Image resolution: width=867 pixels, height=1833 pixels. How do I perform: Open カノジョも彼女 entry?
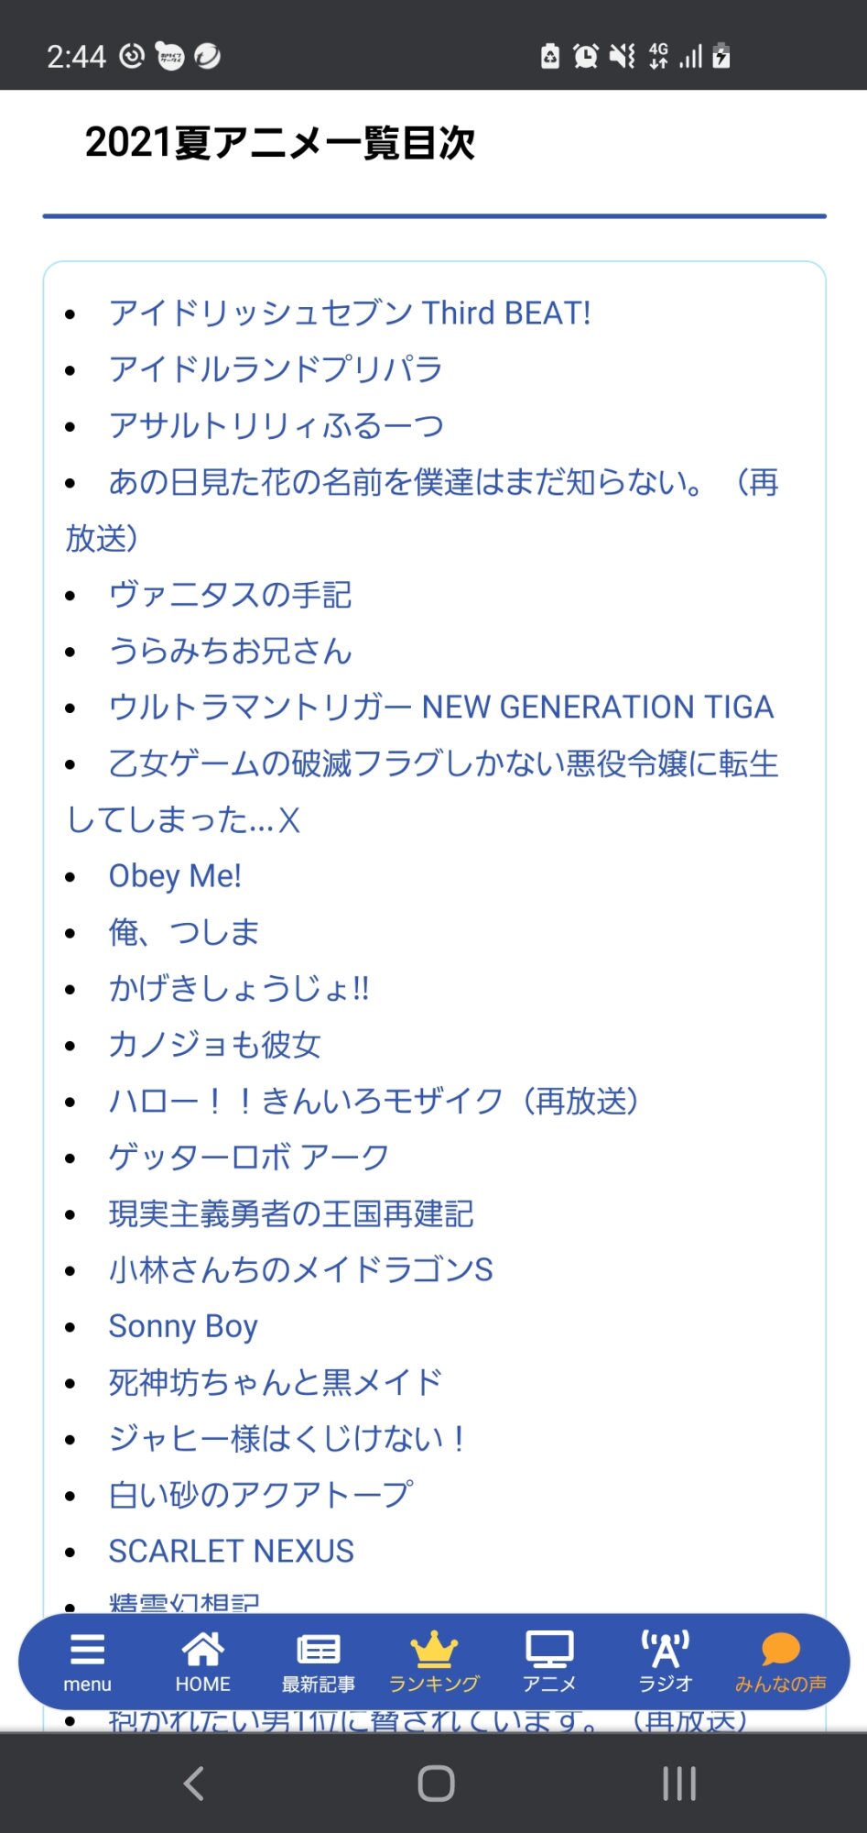coord(214,1045)
